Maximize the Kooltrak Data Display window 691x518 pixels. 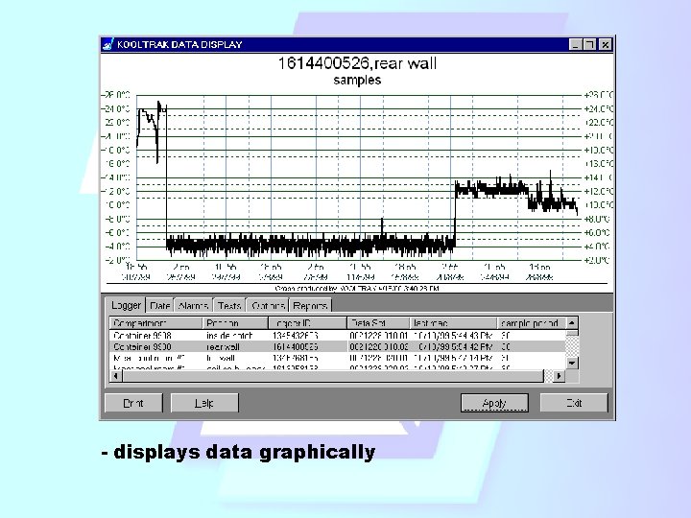[589, 44]
